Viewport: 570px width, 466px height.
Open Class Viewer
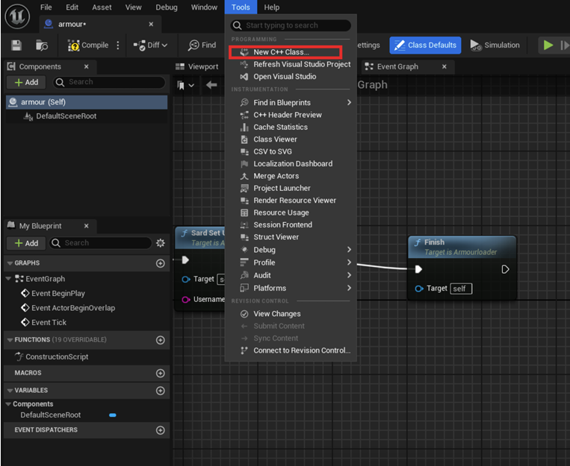(291, 139)
